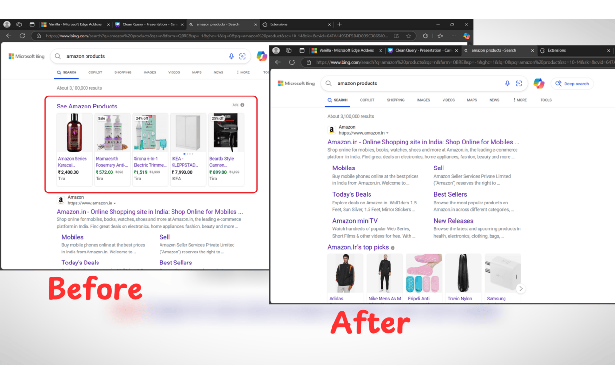The width and height of the screenshot is (615, 384).
Task: Open NEWS tab in After window
Action: click(494, 100)
